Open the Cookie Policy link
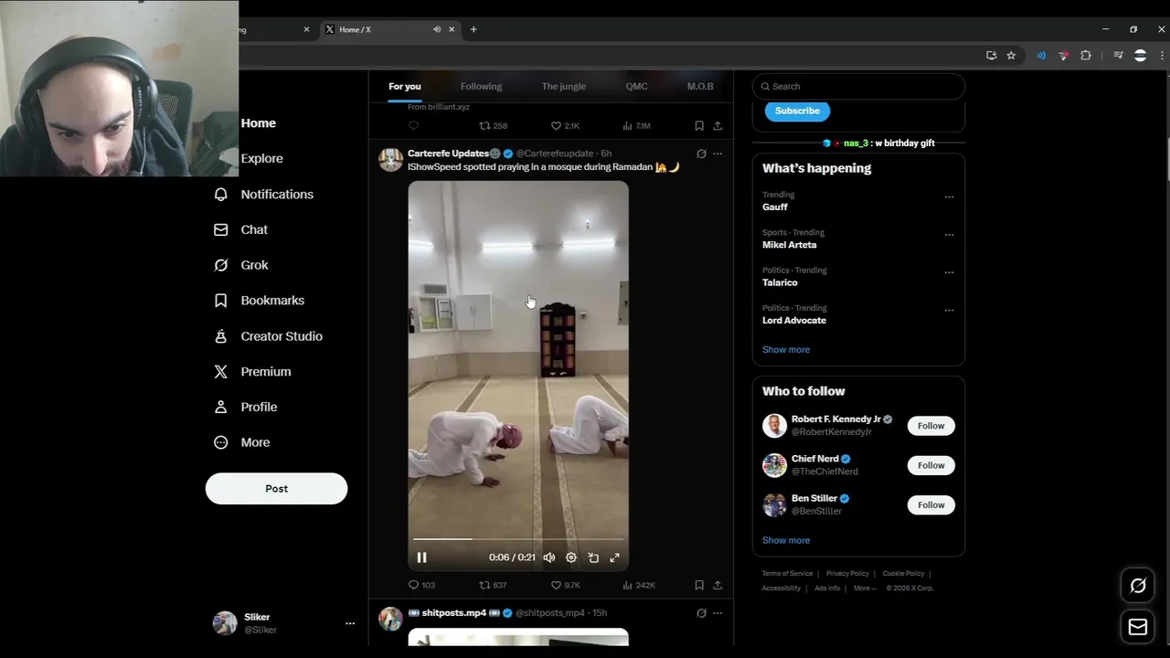Viewport: 1170px width, 658px height. click(903, 574)
